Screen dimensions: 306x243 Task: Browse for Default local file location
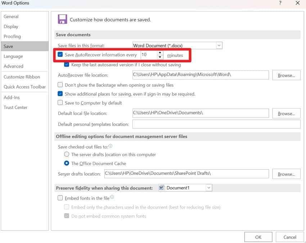pos(286,114)
